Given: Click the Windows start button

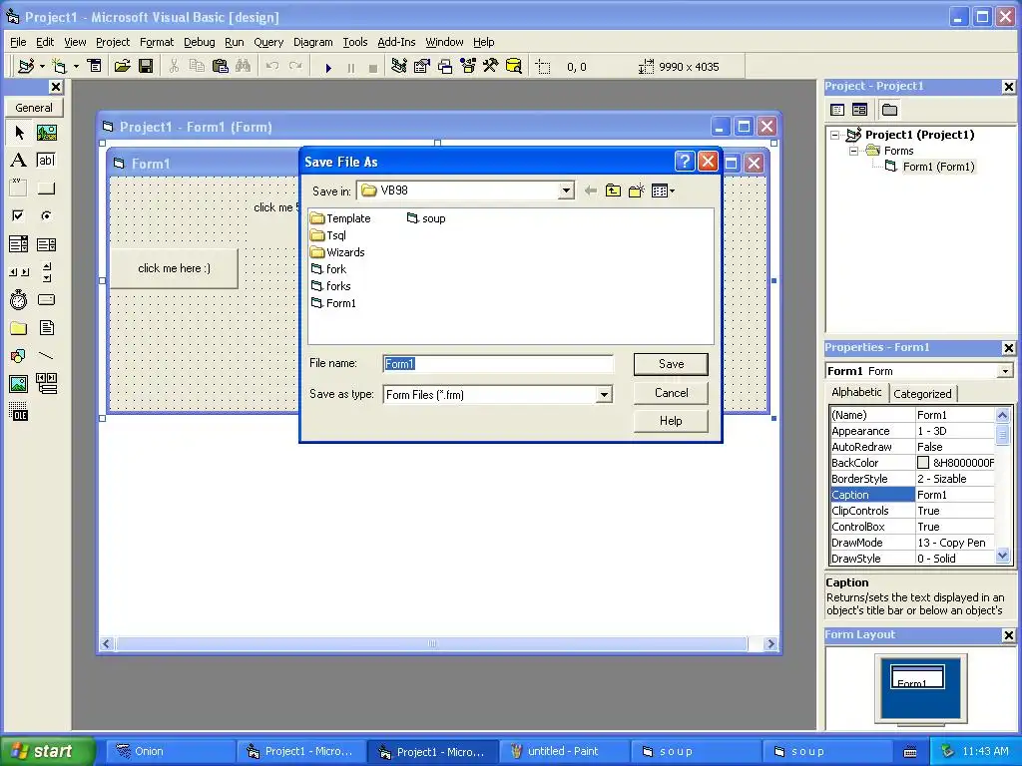Looking at the screenshot, I should click(x=48, y=751).
